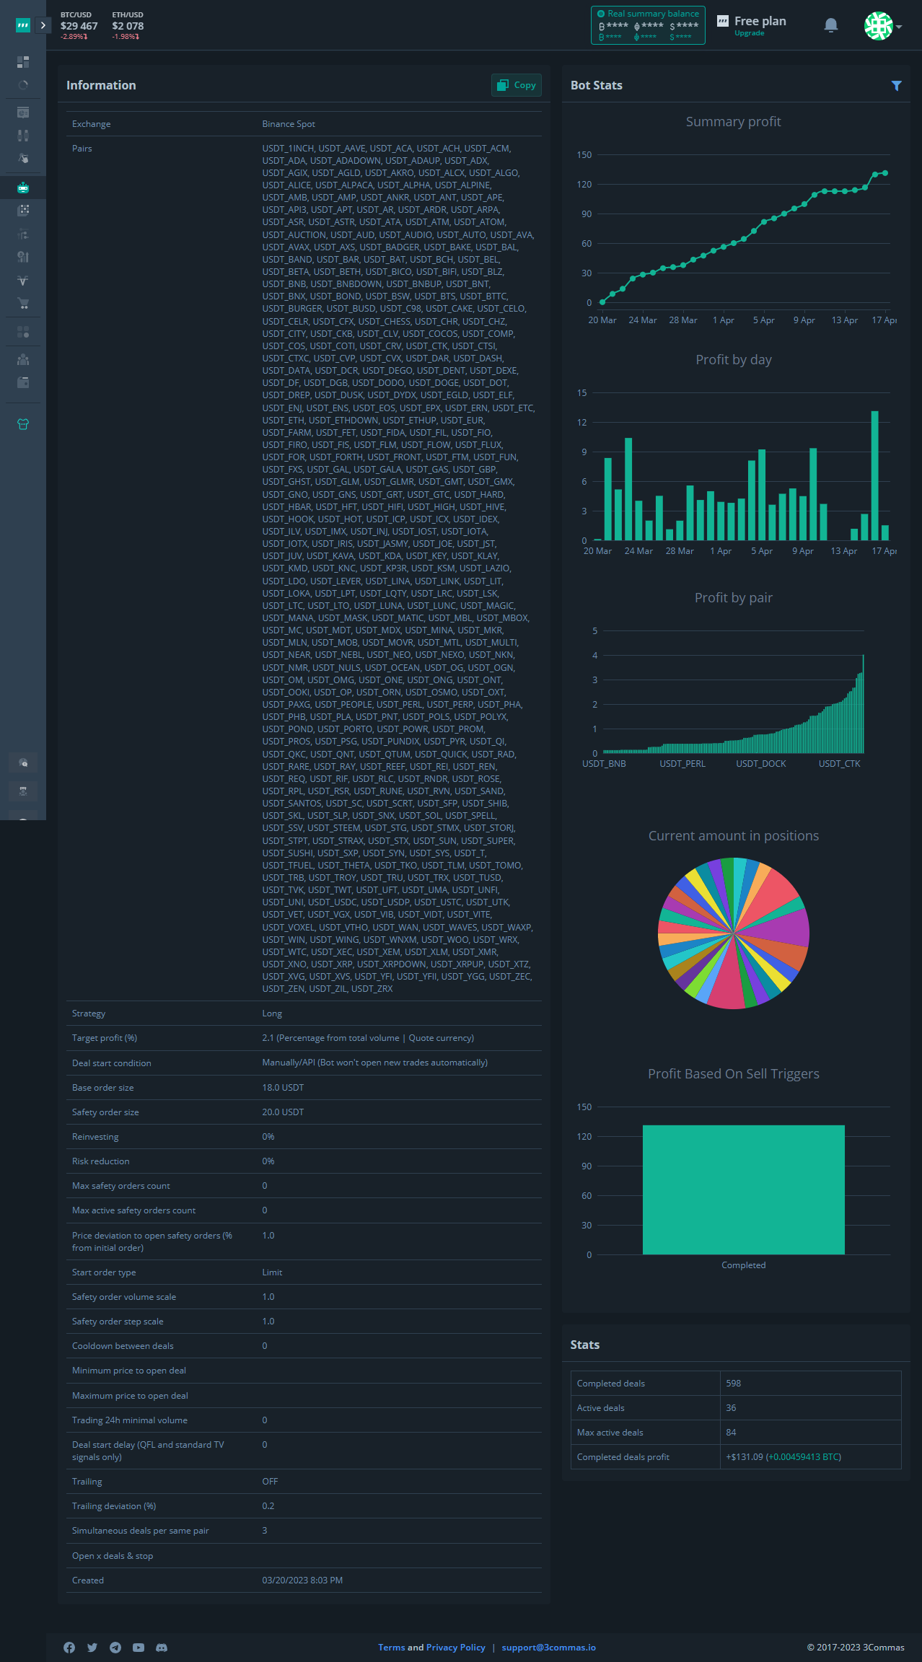Click the Upgrade link under Free plan
The width and height of the screenshot is (922, 1662).
pos(749,33)
